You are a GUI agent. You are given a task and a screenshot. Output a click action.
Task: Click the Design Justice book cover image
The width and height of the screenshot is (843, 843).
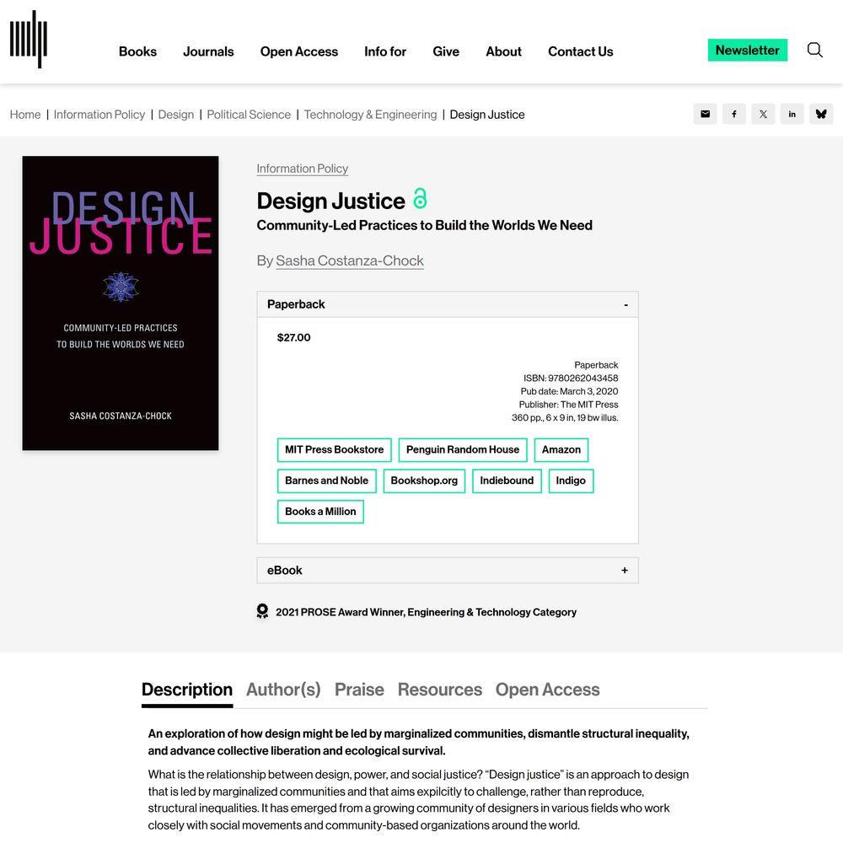pos(121,303)
